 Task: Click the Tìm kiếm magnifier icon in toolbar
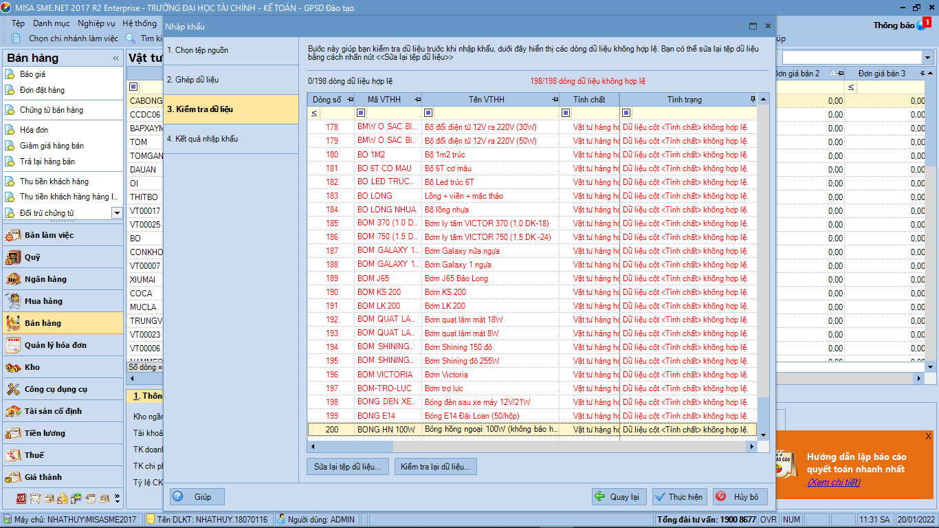point(131,38)
